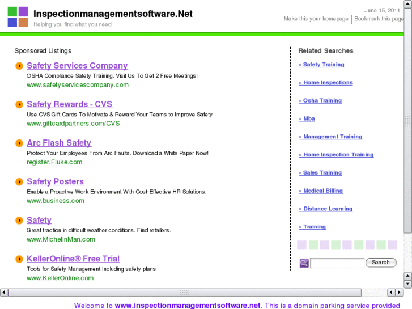412x309 pixels.
Task: Open the Safety Rewards - CVS listing
Action: coord(70,104)
